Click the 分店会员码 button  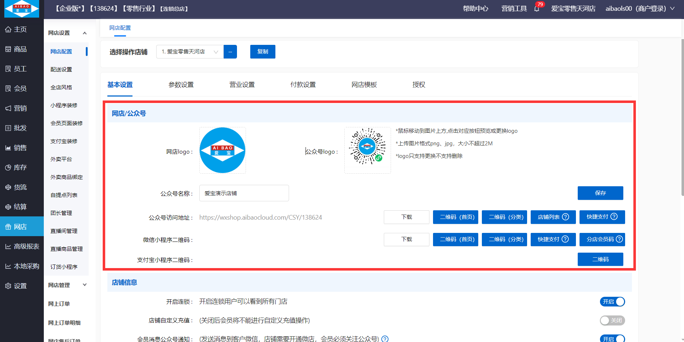(602, 239)
